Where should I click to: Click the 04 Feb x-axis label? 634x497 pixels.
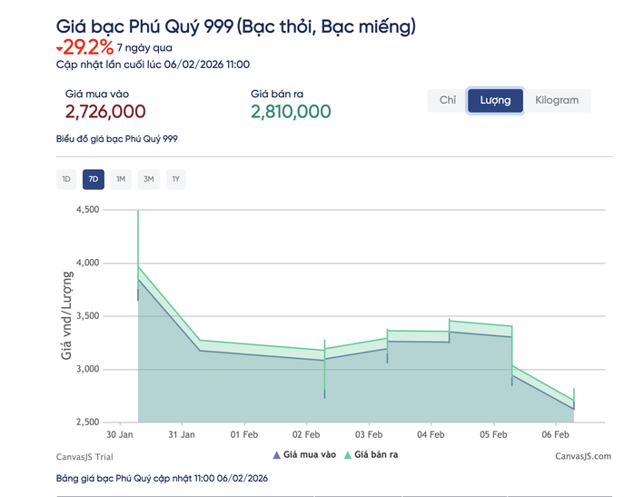pos(431,434)
